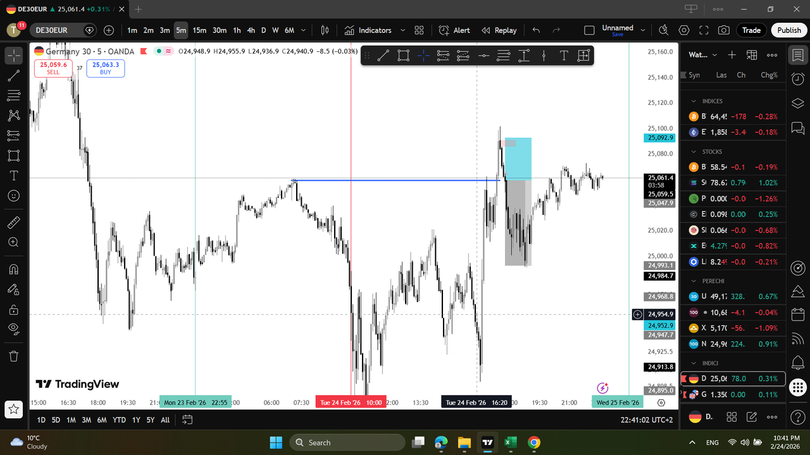Select the crosshair cursor tool in left sidebar
The width and height of the screenshot is (810, 455).
coord(13,56)
